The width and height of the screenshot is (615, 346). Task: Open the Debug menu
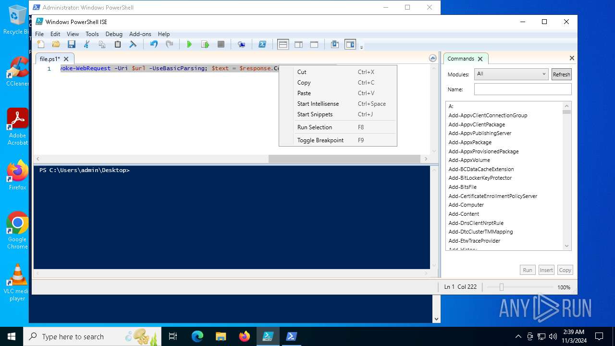(x=114, y=34)
